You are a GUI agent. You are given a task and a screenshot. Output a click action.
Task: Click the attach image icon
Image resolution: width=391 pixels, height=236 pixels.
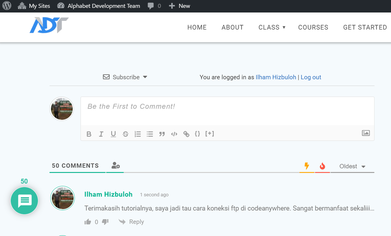click(366, 133)
